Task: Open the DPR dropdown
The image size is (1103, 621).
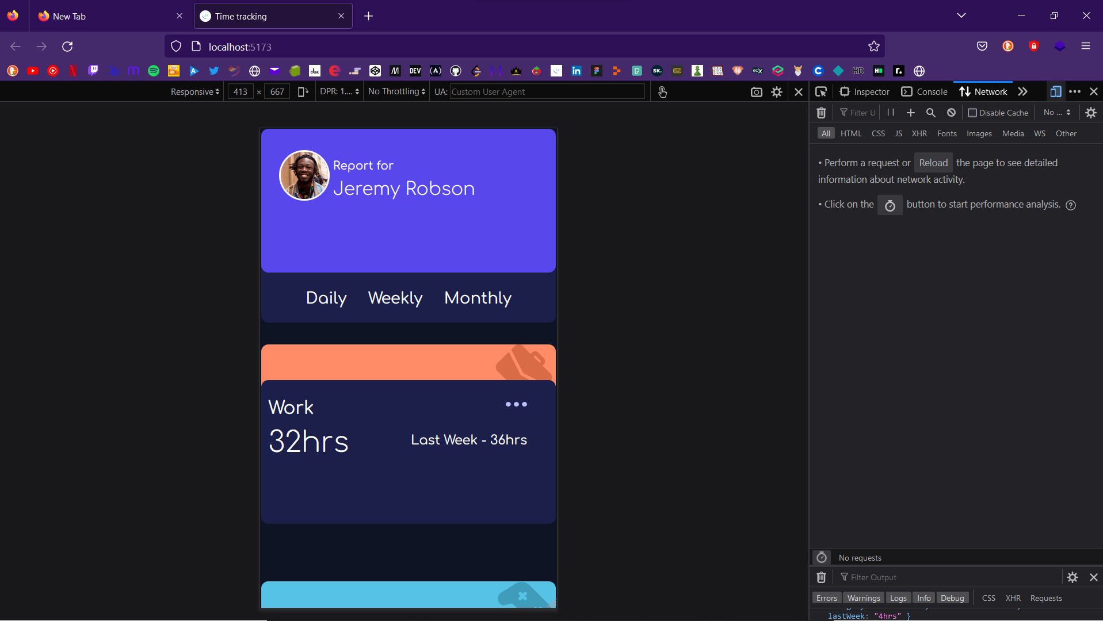Action: 339,91
